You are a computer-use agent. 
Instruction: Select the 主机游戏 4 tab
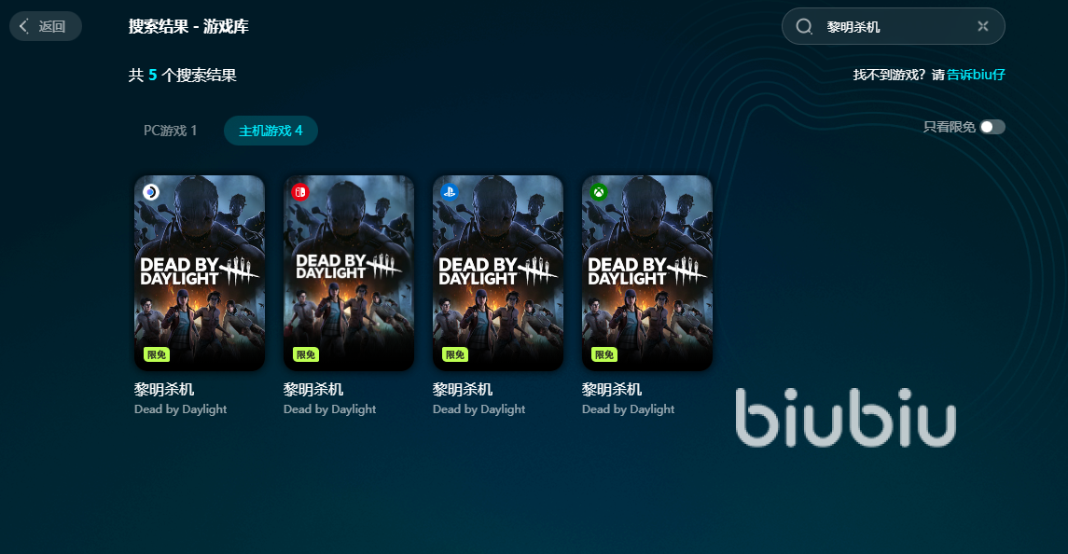(x=271, y=131)
